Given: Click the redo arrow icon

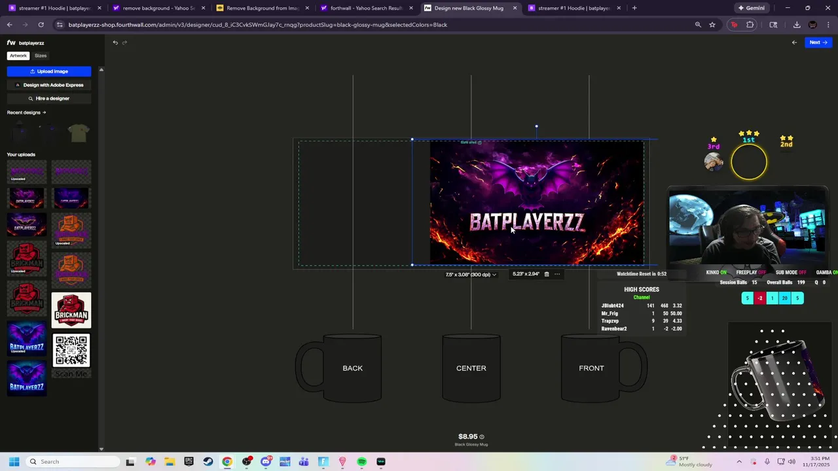Looking at the screenshot, I should click(x=124, y=43).
